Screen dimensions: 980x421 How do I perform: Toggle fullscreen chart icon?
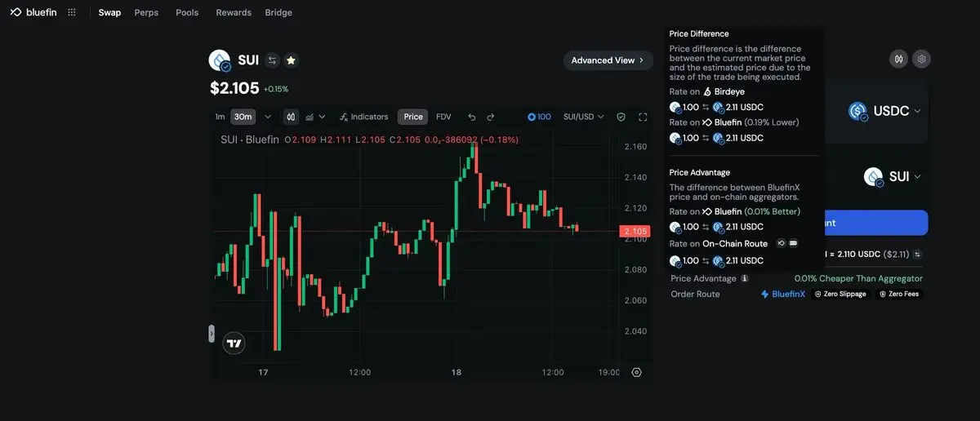pyautogui.click(x=643, y=117)
